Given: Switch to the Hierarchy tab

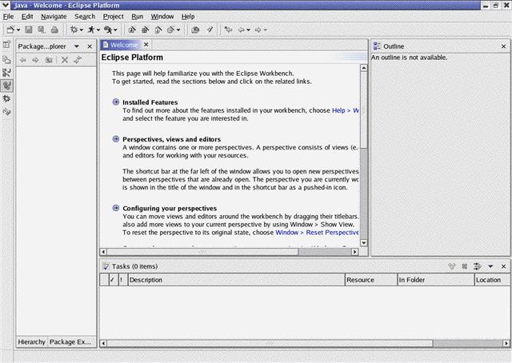Looking at the screenshot, I should pos(31,341).
